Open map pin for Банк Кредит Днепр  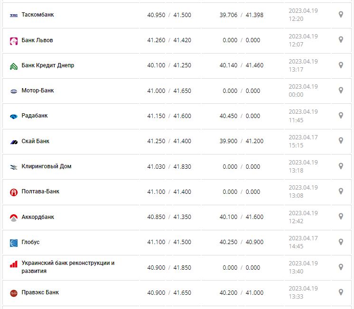pyautogui.click(x=341, y=65)
